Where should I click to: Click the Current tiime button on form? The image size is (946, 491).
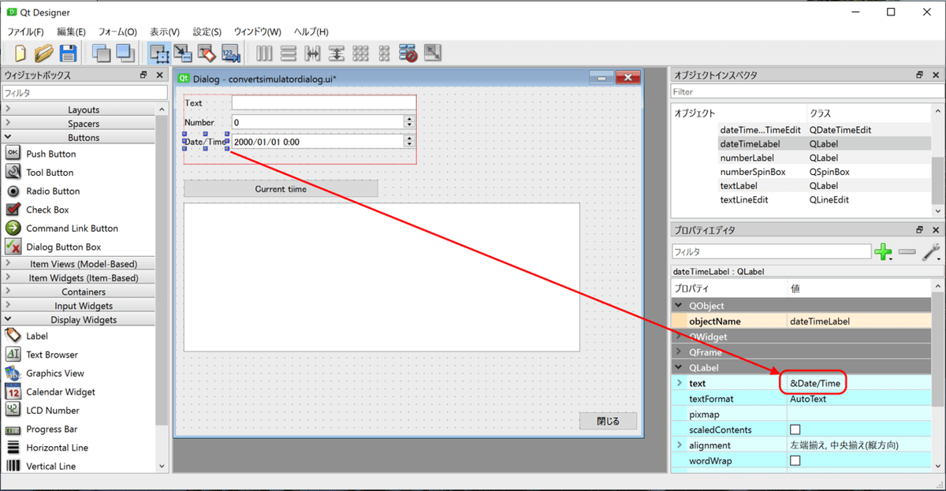point(281,189)
